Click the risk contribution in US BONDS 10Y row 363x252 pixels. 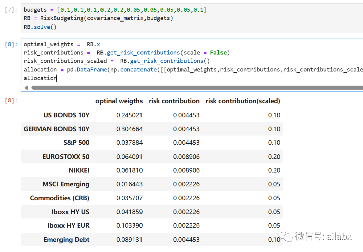(186, 115)
